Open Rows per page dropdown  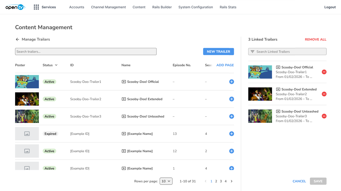pos(166,181)
